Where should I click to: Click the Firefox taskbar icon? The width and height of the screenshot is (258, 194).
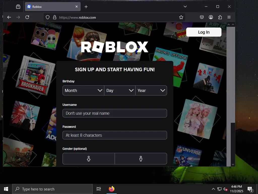pos(111,189)
